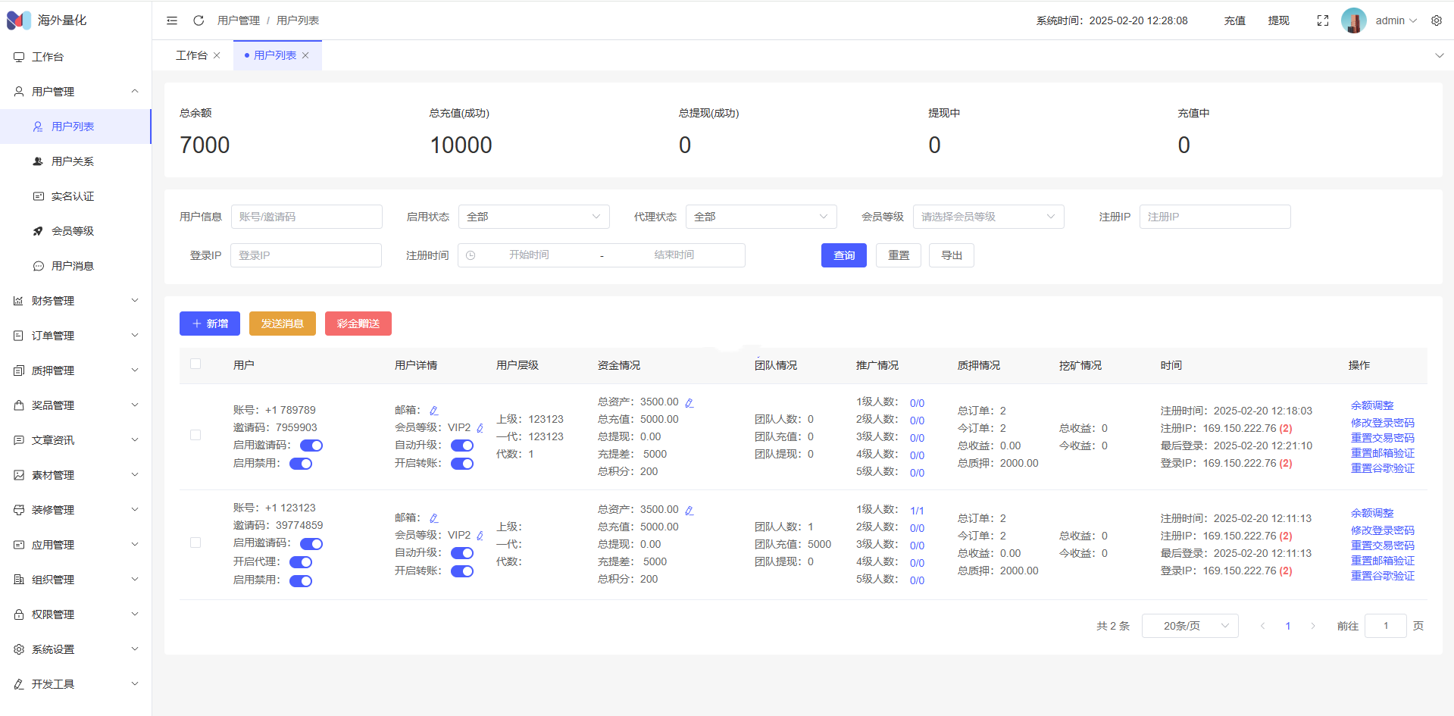Expand the 财务管理 sidebar menu
The width and height of the screenshot is (1454, 716).
pos(76,301)
